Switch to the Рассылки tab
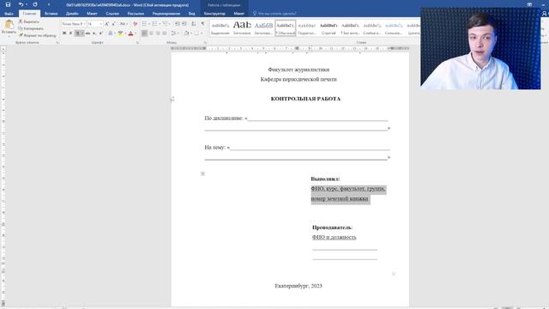This screenshot has width=549, height=309. [x=136, y=14]
